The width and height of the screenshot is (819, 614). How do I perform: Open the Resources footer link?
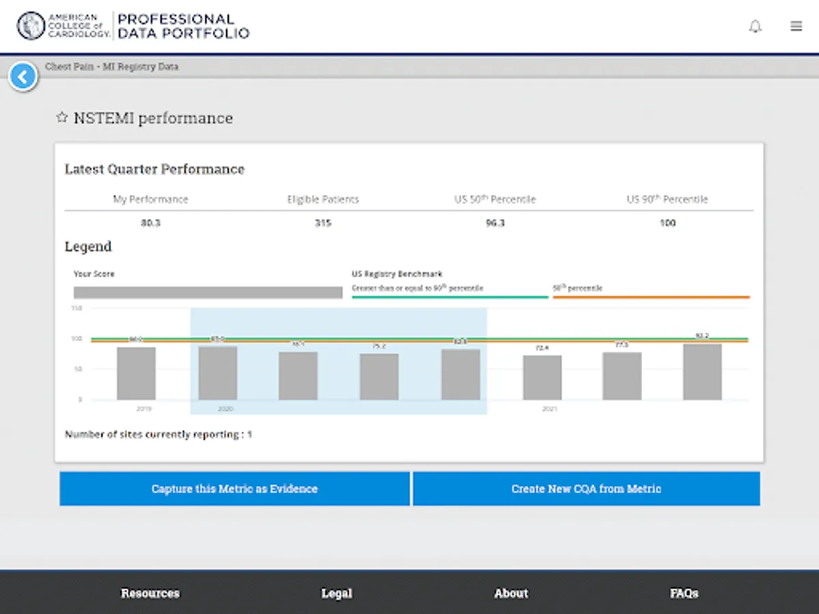point(150,593)
